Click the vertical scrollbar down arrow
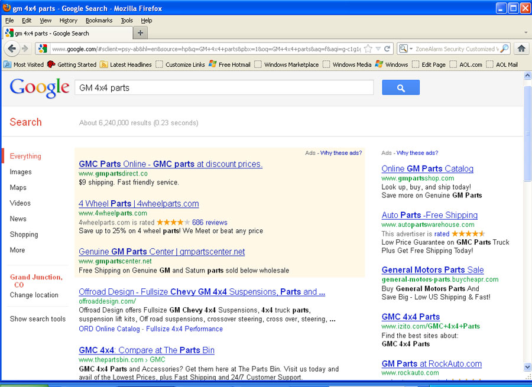The width and height of the screenshot is (532, 387). point(527,367)
